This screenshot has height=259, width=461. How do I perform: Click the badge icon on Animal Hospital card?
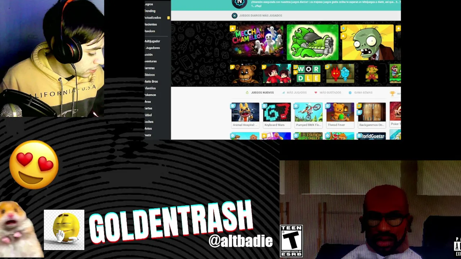point(233,106)
